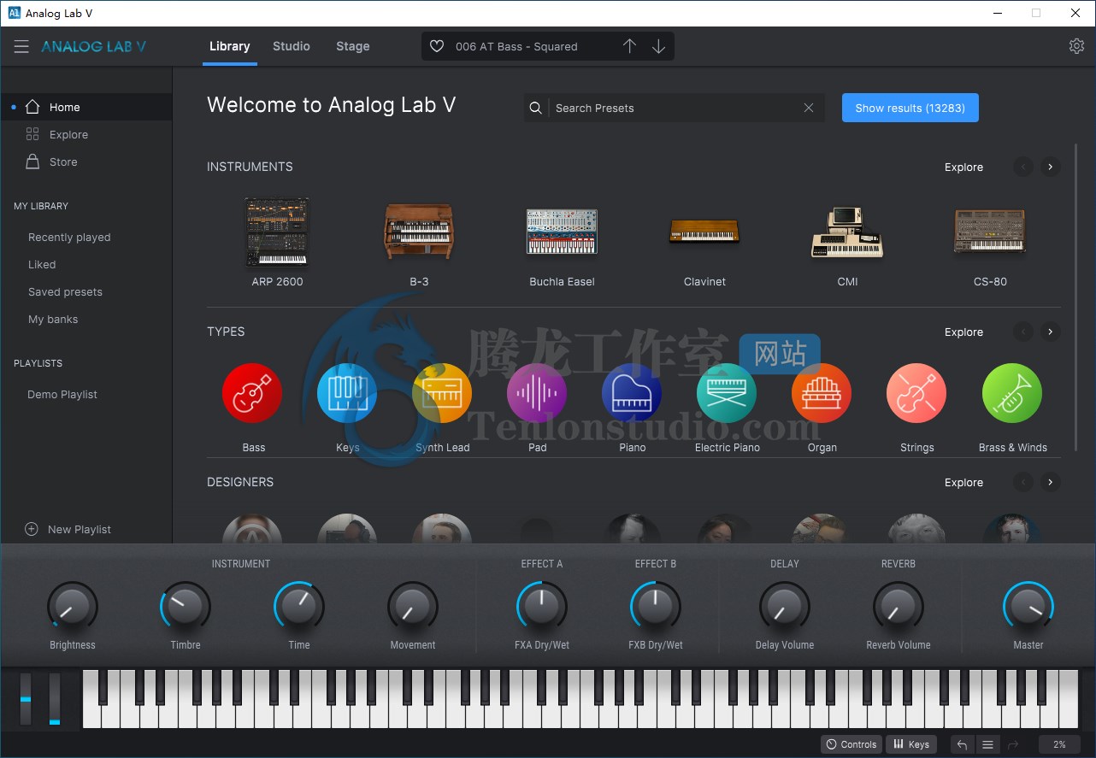Switch to the Stage tab
1096x758 pixels.
(x=353, y=46)
